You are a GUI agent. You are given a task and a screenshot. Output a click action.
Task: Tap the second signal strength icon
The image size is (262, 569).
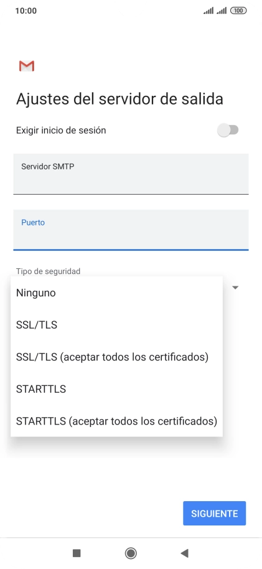[x=222, y=11]
